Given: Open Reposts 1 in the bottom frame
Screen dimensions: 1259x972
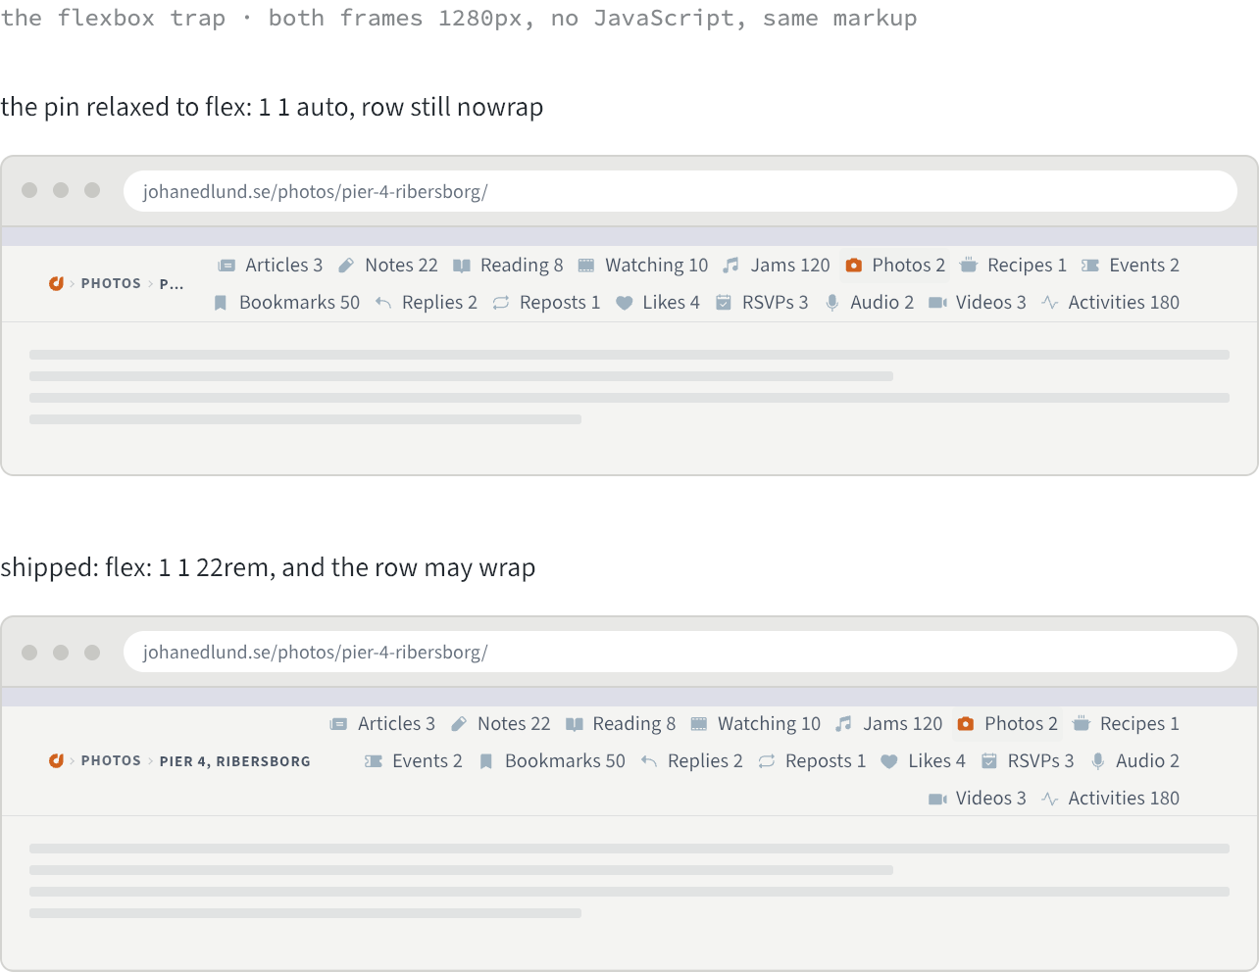Looking at the screenshot, I should click(x=812, y=761).
